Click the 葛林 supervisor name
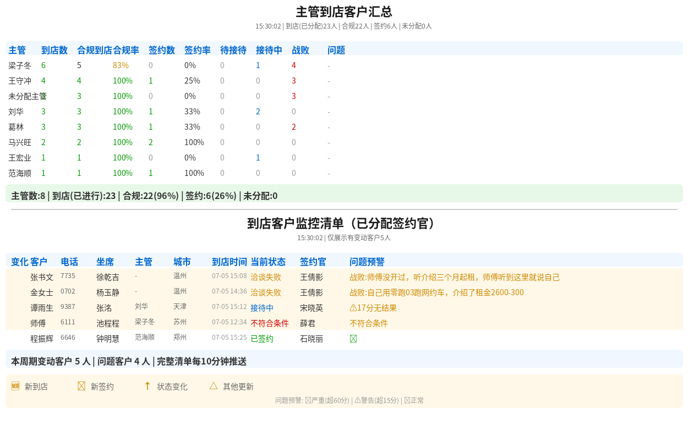This screenshot has height=431, width=688. 16,127
